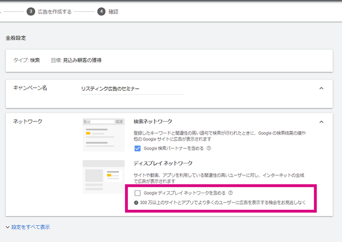The width and height of the screenshot is (342, 242).
Task: Click 検索ネットワーク heading
Action: coord(153,121)
